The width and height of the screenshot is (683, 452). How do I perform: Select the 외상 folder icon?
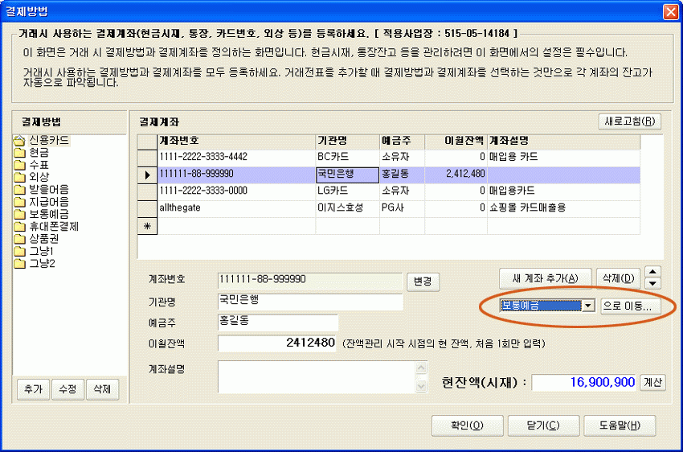[x=19, y=177]
